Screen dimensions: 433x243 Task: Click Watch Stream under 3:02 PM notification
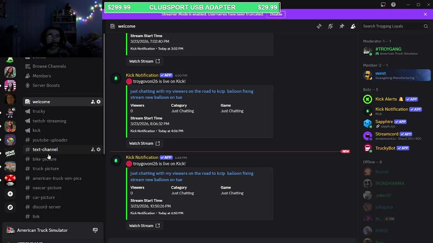click(x=144, y=61)
